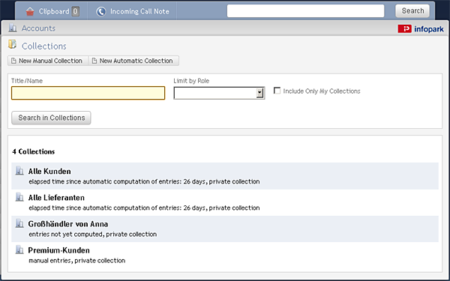Click the Incoming Call Note phone icon
This screenshot has height=281, width=450.
pos(101,11)
